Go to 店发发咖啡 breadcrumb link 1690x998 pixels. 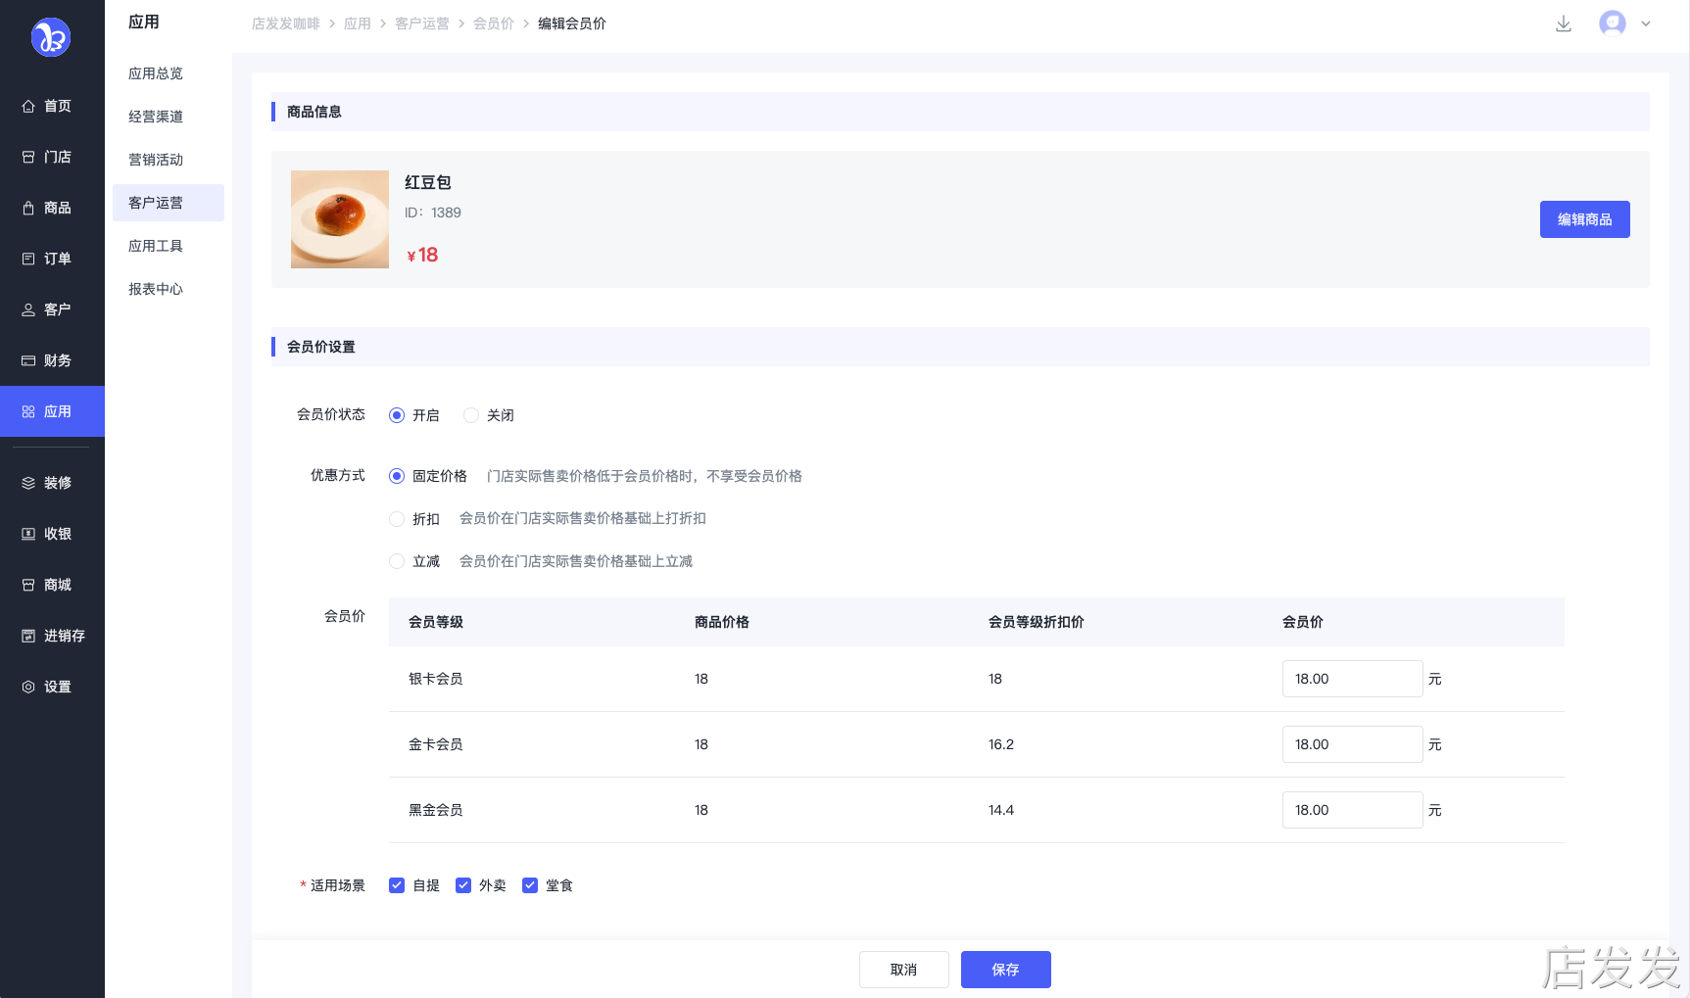point(286,24)
